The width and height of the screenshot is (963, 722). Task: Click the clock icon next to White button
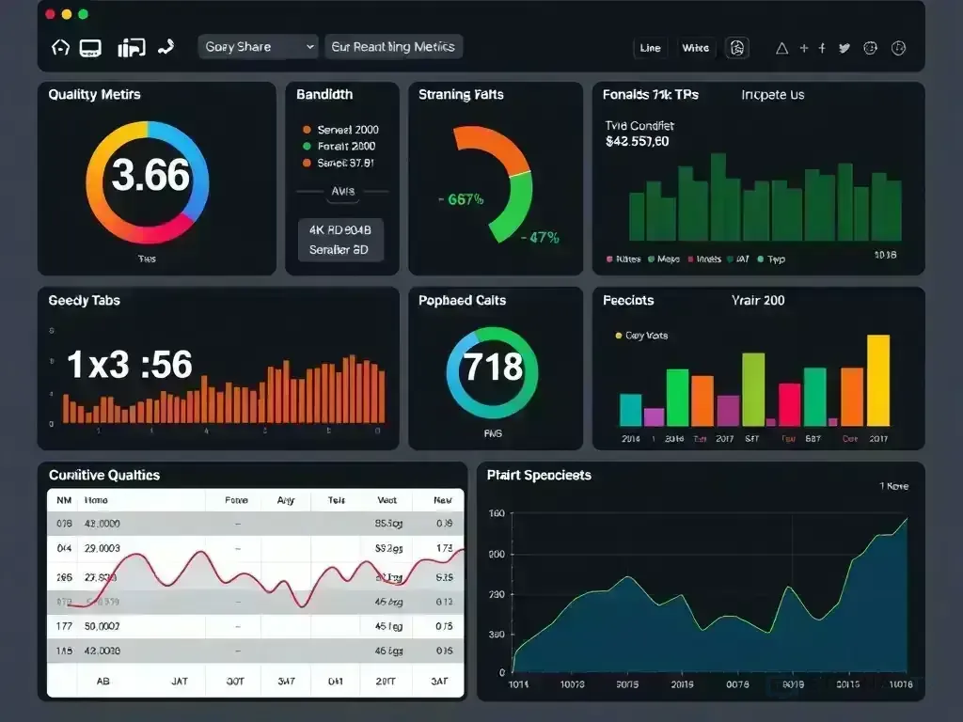pos(737,47)
